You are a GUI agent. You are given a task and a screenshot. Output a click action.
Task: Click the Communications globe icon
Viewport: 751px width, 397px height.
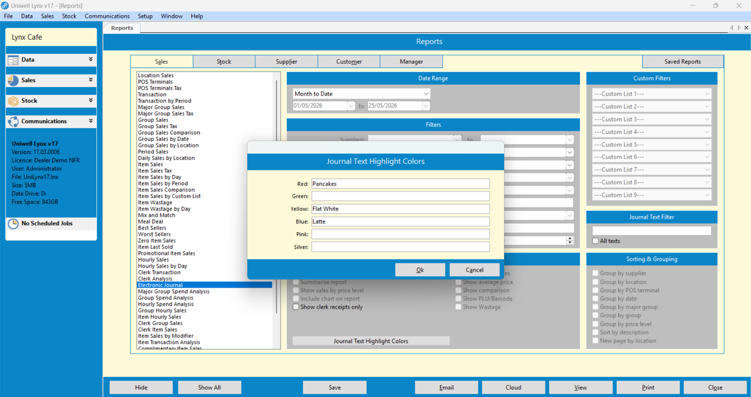13,121
